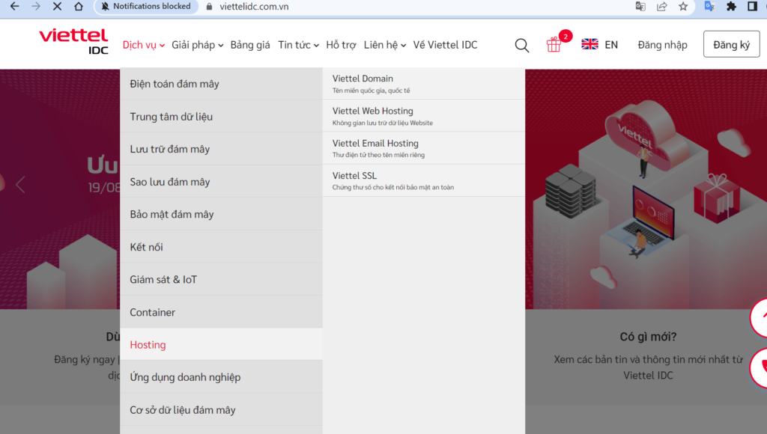The height and width of the screenshot is (434, 767).
Task: Expand the Dịch vụ dropdown menu
Action: click(142, 44)
